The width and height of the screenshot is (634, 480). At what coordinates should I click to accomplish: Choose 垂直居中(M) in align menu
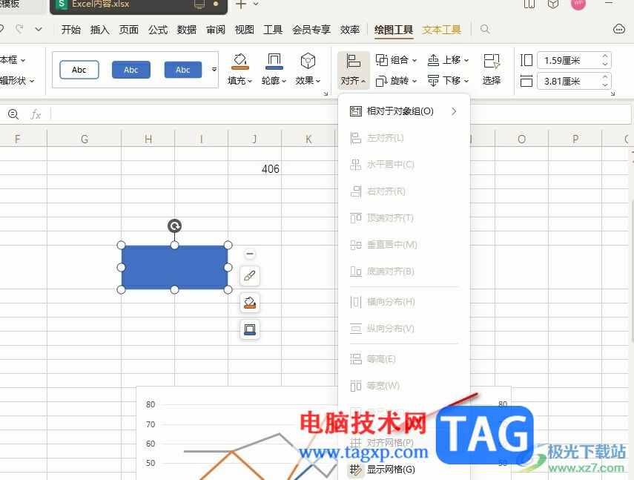(x=404, y=245)
